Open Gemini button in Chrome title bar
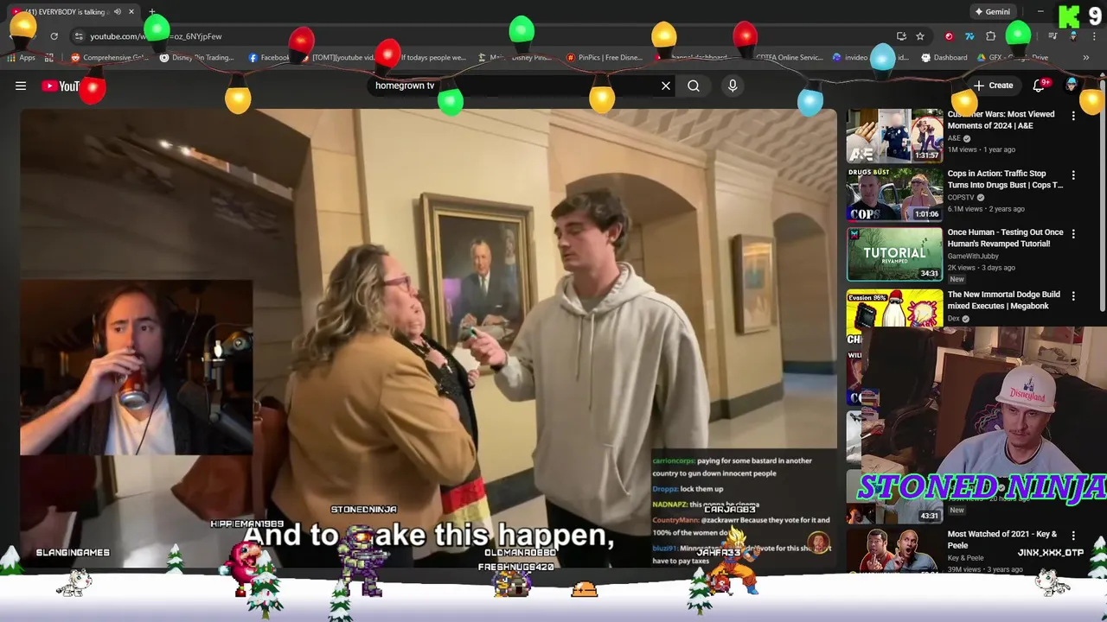 [992, 12]
